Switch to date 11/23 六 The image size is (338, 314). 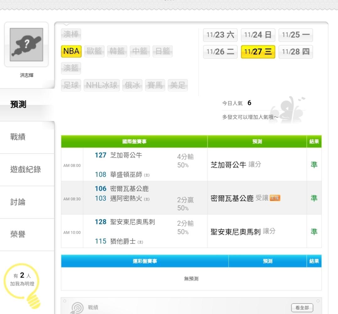click(x=220, y=35)
